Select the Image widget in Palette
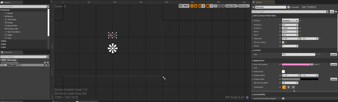 coord(10,22)
